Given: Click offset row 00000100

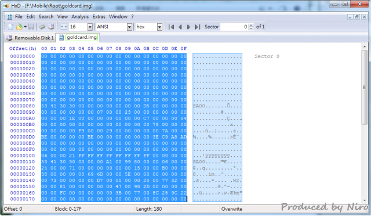Looking at the screenshot, I should click(x=23, y=156).
